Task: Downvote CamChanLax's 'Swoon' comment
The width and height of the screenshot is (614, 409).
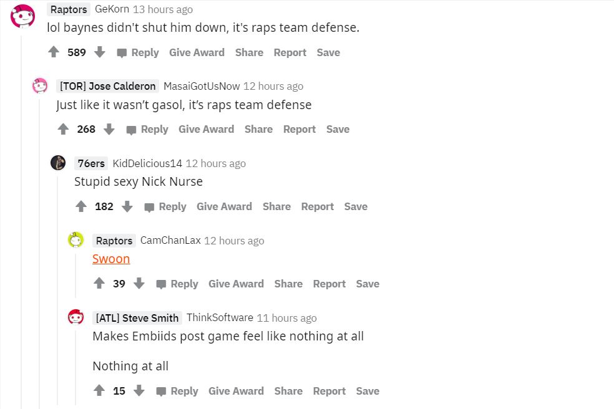Action: click(x=139, y=284)
